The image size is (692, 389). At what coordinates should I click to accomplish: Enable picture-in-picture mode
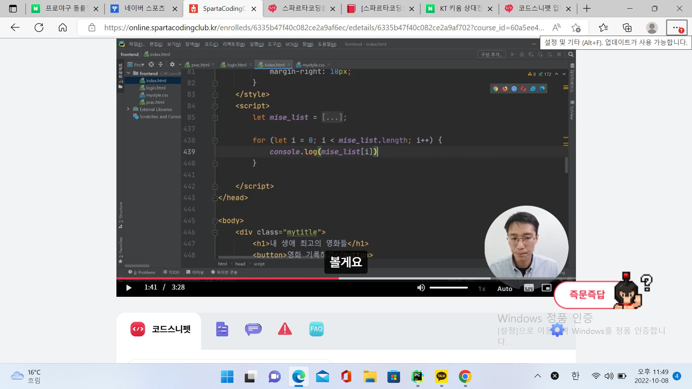546,287
